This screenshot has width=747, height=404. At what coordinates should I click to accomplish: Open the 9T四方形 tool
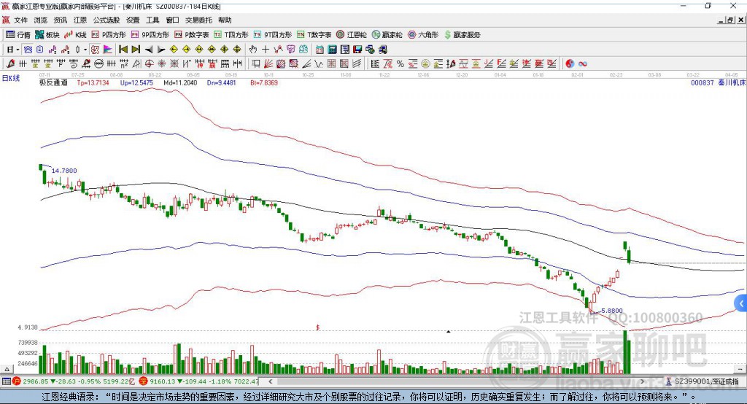pyautogui.click(x=273, y=35)
